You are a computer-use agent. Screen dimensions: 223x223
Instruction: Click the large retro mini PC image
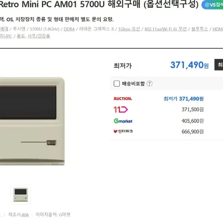[32, 121]
